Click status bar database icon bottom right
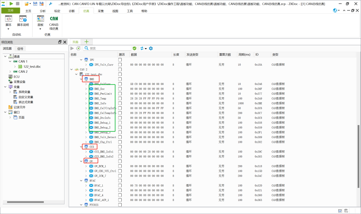 (x=346, y=211)
